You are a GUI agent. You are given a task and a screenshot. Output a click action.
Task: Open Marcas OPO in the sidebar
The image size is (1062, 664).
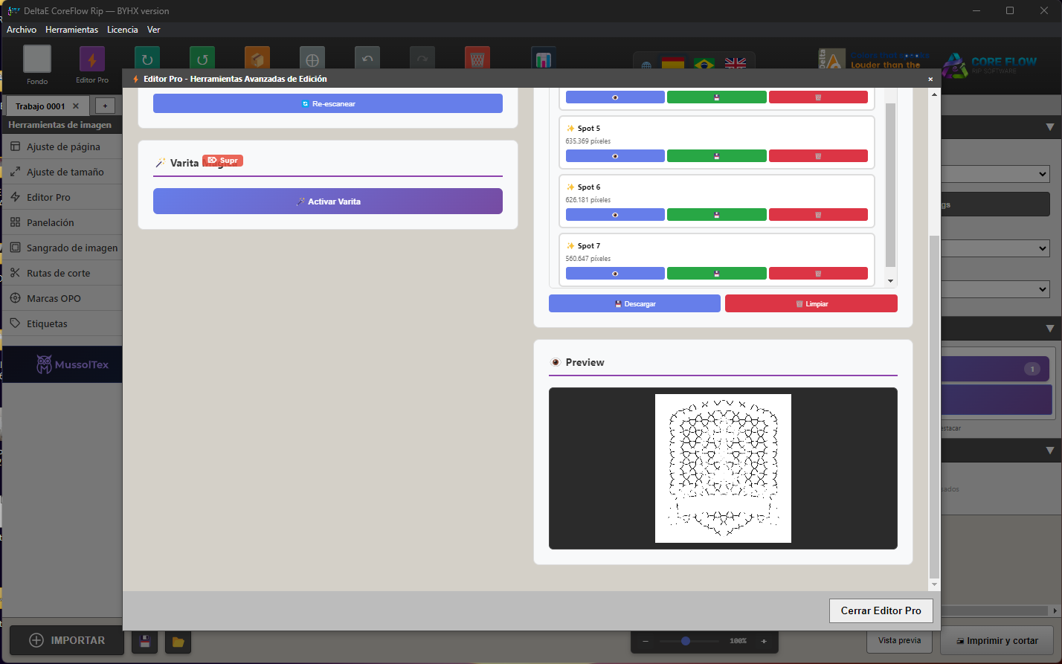(62, 298)
